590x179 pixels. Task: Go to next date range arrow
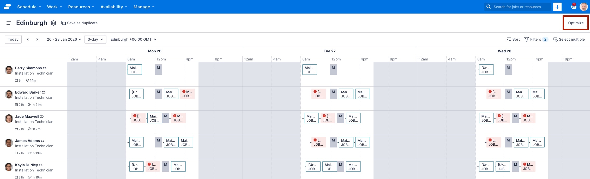pyautogui.click(x=37, y=39)
